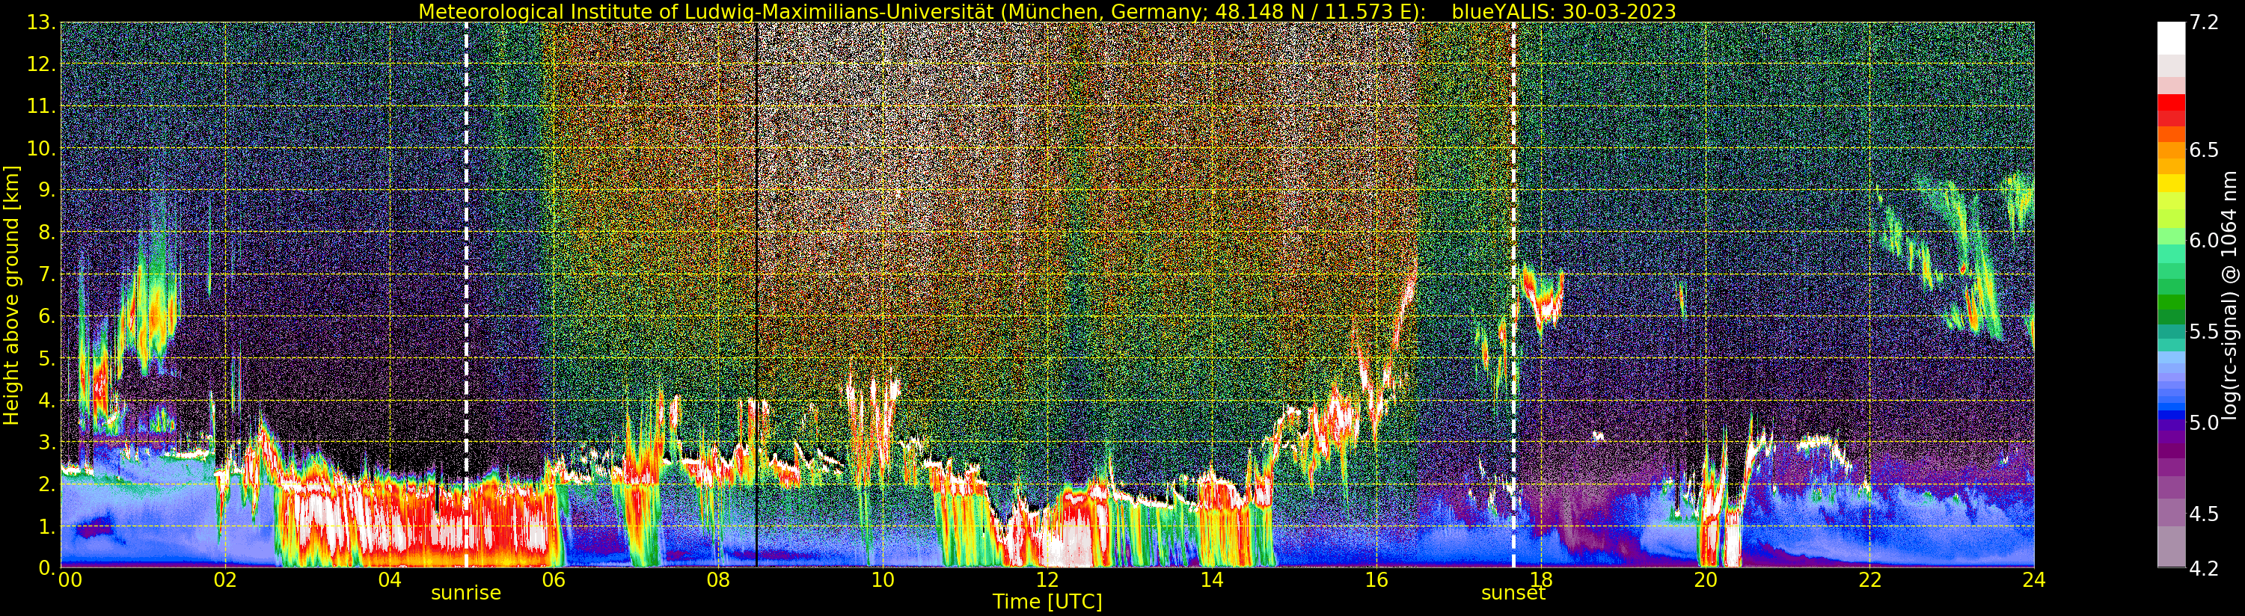
Task: Click the black vertical data gap line near 08:30
Action: tap(756, 295)
